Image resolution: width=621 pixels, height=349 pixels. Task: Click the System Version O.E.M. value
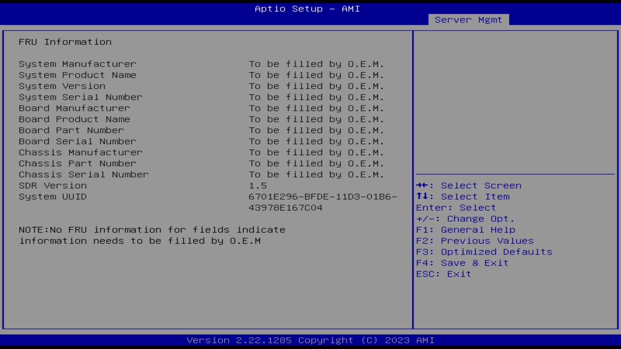(x=317, y=86)
